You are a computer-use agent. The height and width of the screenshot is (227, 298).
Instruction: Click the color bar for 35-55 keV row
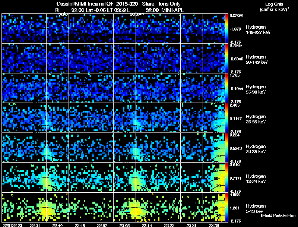tap(226, 118)
